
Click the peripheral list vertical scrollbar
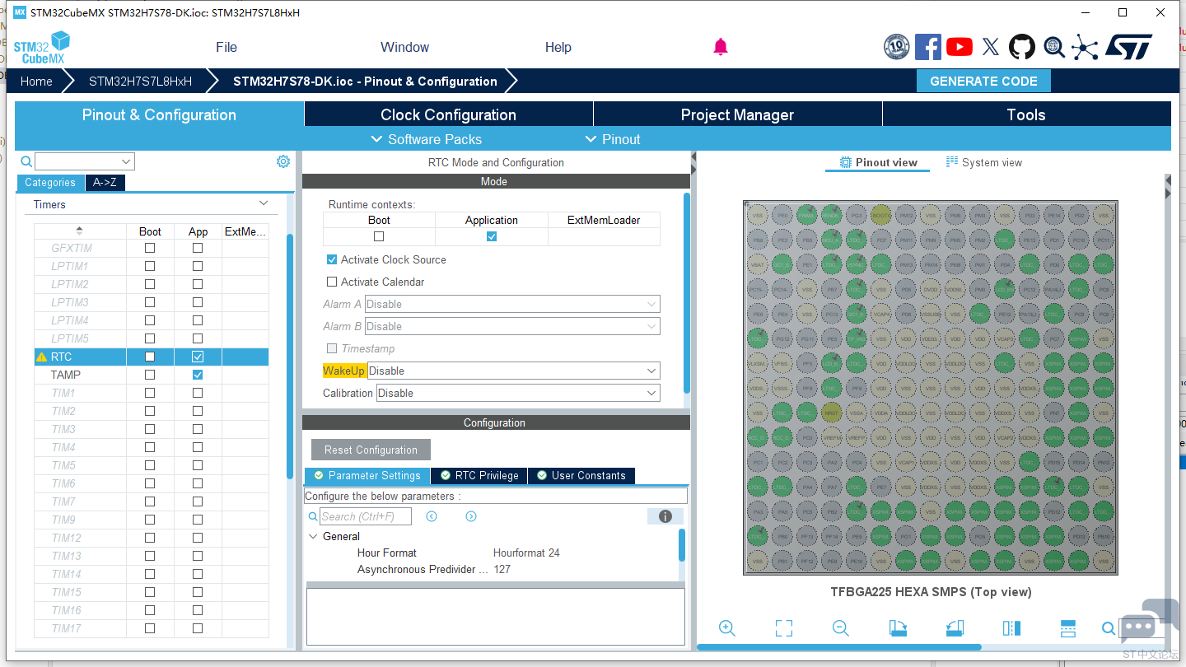click(290, 356)
